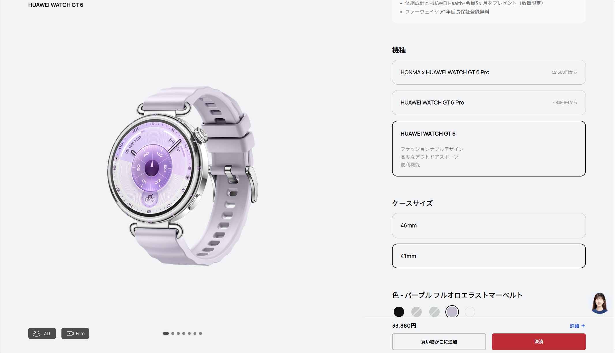Go to the last gallery image dot

tap(200, 333)
